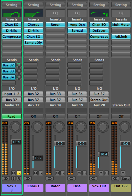This screenshot has width=132, height=196.
Task: Click the Rotor channel's empty EQ box
Action: tap(55, 13)
